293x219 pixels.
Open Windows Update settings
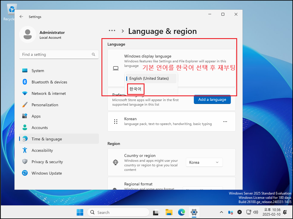tap(59, 173)
